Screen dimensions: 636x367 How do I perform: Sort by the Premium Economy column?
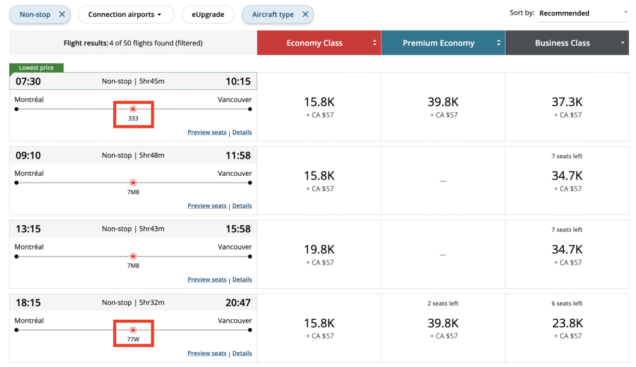tap(442, 43)
